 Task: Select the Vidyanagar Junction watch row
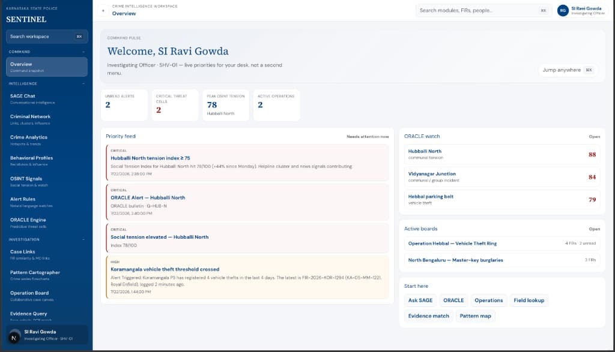502,177
